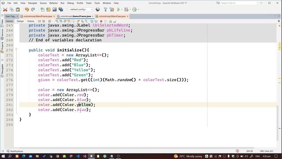Open the Services side panel
Image resolution: width=282 pixels, height=159 pixels.
[2, 34]
